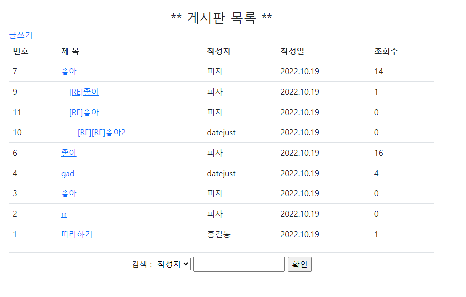Open post titled 좋아 in row 7
This screenshot has height=297, width=466.
tap(68, 71)
